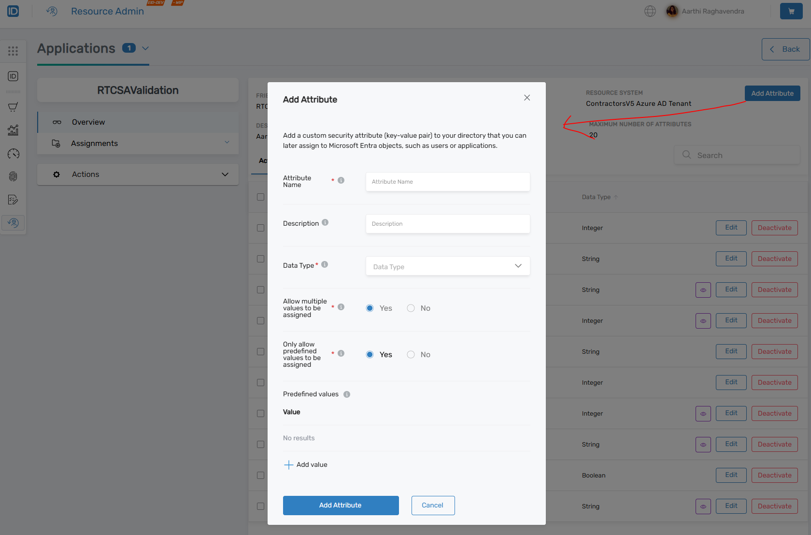Screen dimensions: 811x535
Task: Select the speedometer gauge sidebar icon
Action: point(13,154)
